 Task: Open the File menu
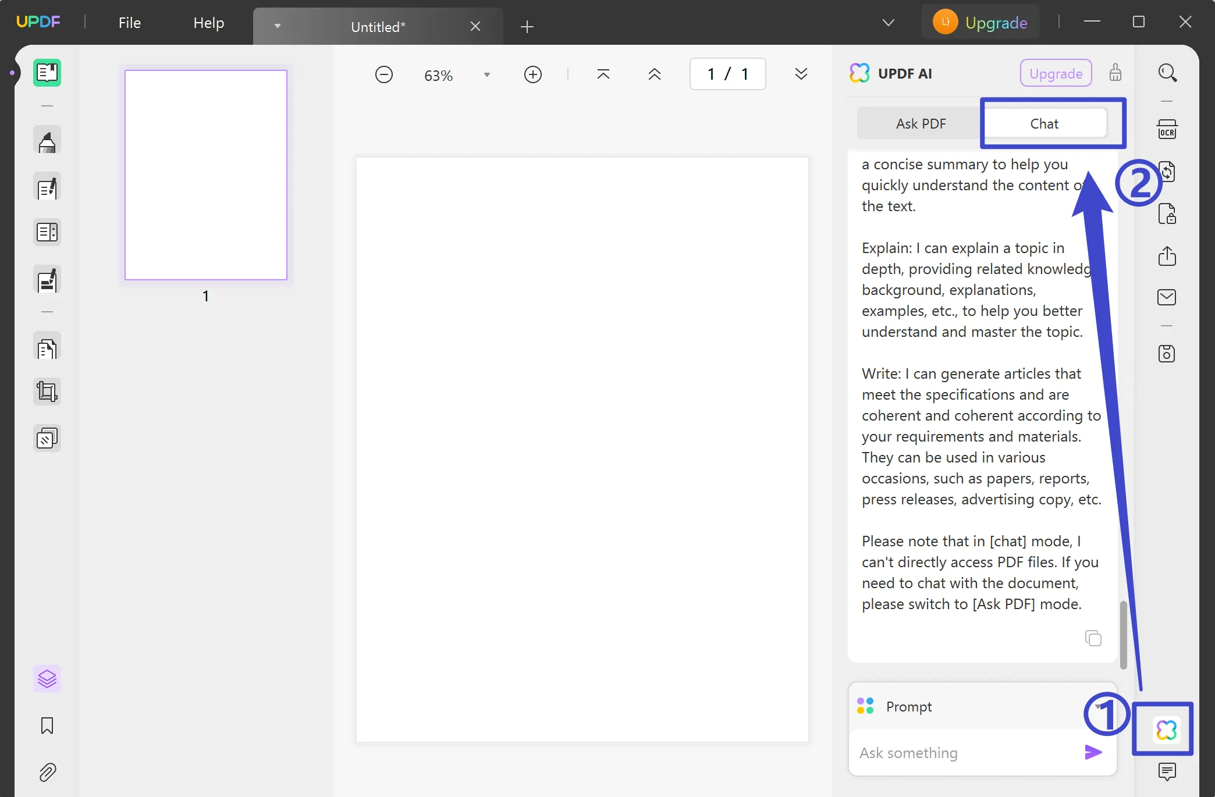point(129,23)
